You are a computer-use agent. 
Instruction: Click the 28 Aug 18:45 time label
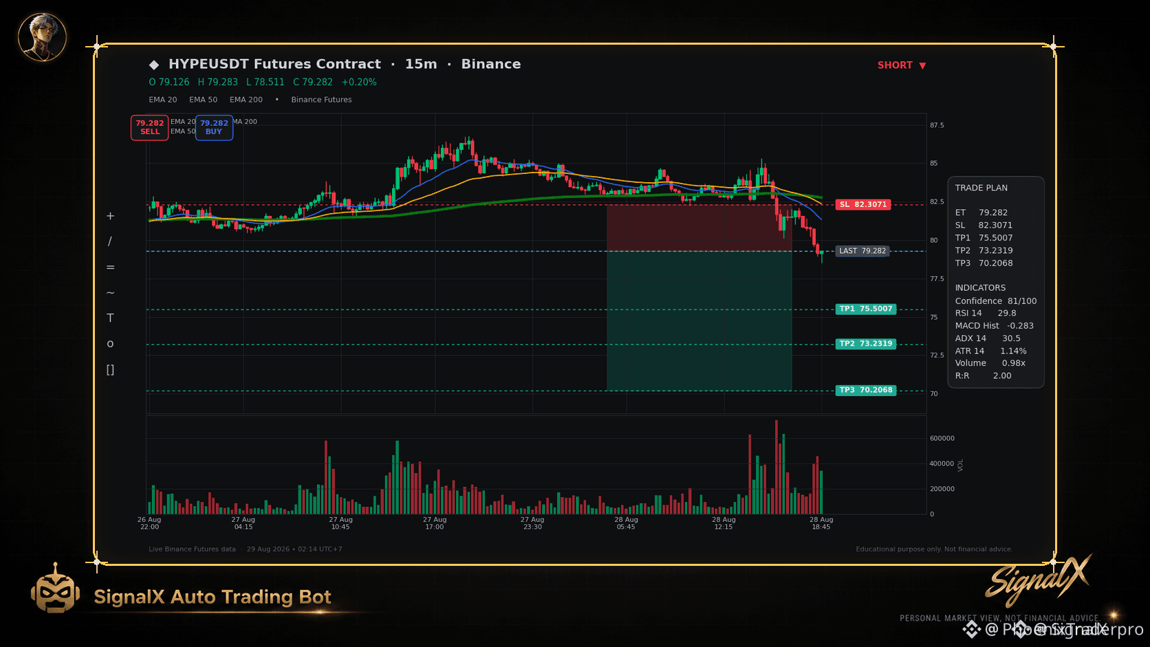coord(821,523)
